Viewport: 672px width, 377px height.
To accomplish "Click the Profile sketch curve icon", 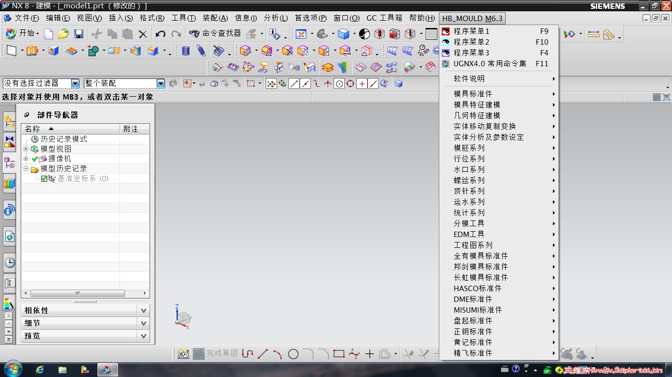I will point(247,353).
